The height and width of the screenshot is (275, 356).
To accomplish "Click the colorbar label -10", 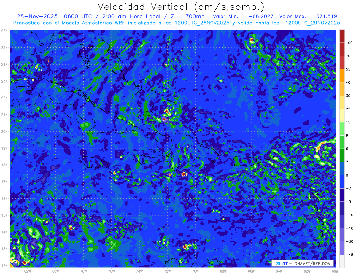I will click(349, 215).
